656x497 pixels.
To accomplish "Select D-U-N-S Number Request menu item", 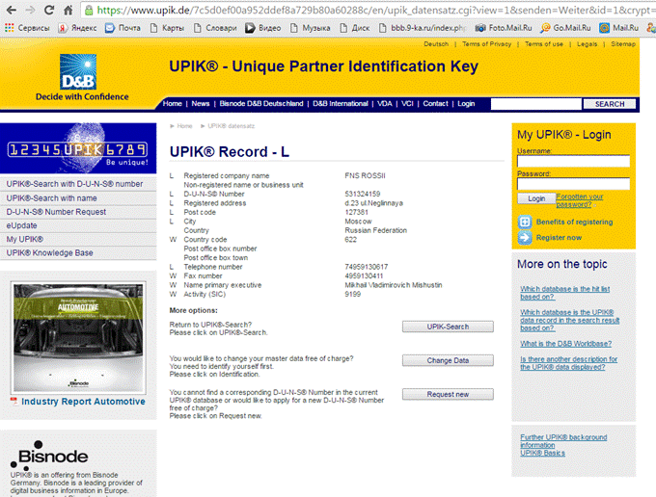I will tap(56, 211).
